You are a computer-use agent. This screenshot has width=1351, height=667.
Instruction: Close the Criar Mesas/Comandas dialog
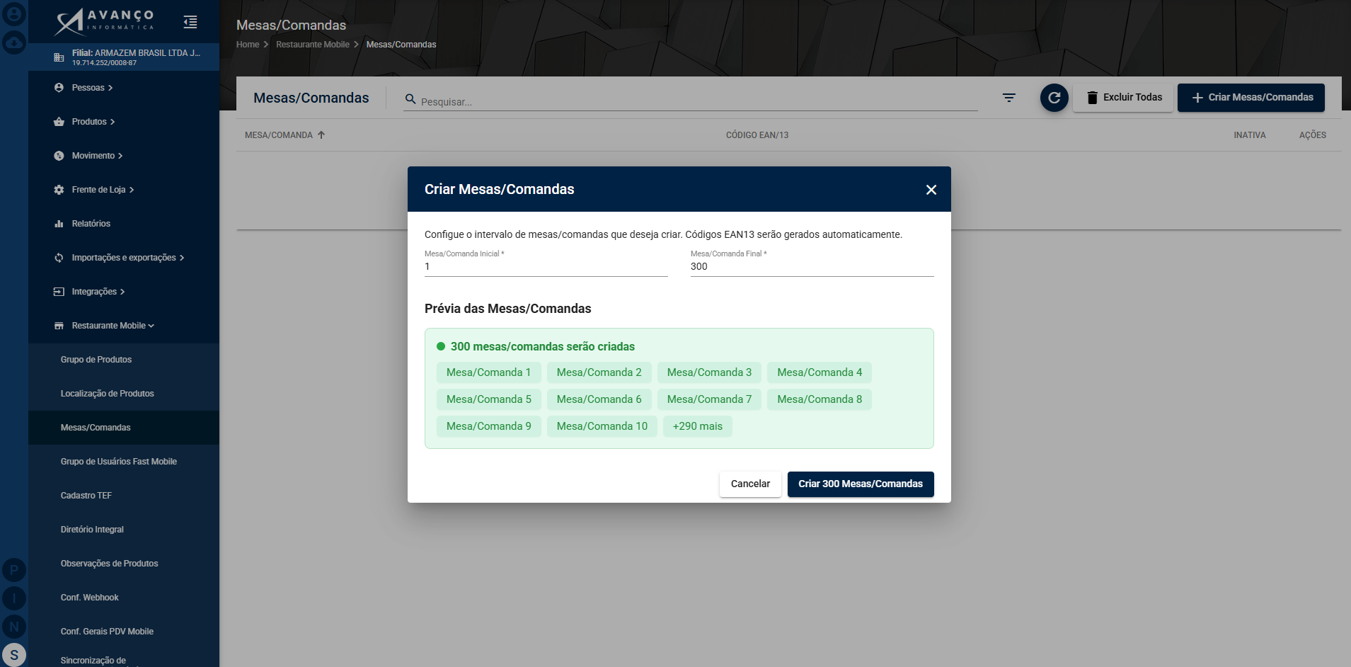pyautogui.click(x=931, y=190)
